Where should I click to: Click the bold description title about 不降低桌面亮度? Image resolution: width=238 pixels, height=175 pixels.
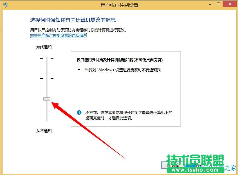pos(119,60)
